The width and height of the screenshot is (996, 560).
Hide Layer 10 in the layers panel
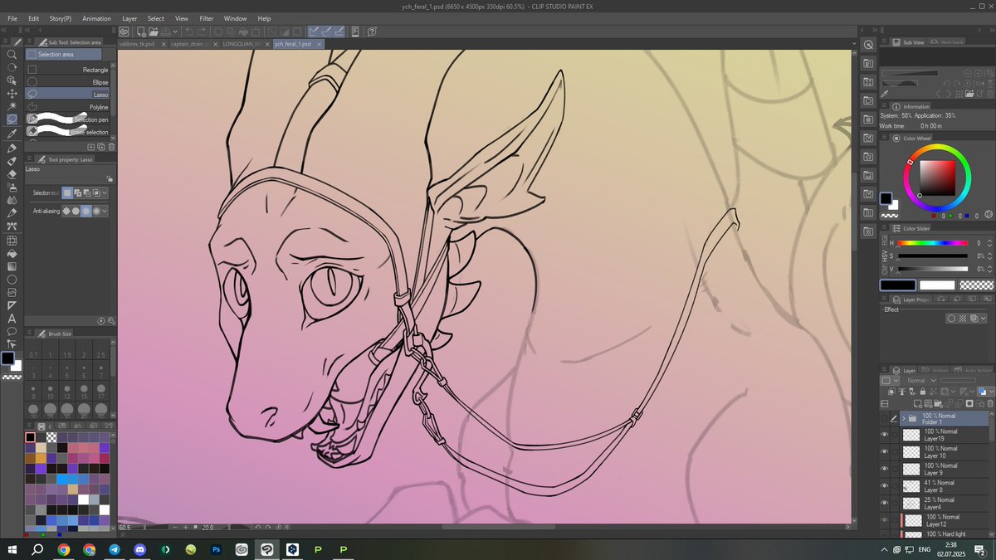click(884, 451)
